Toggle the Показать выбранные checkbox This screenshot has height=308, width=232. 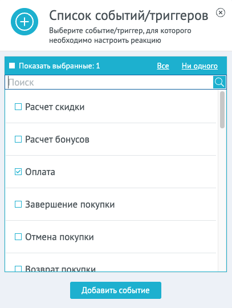pos(12,66)
